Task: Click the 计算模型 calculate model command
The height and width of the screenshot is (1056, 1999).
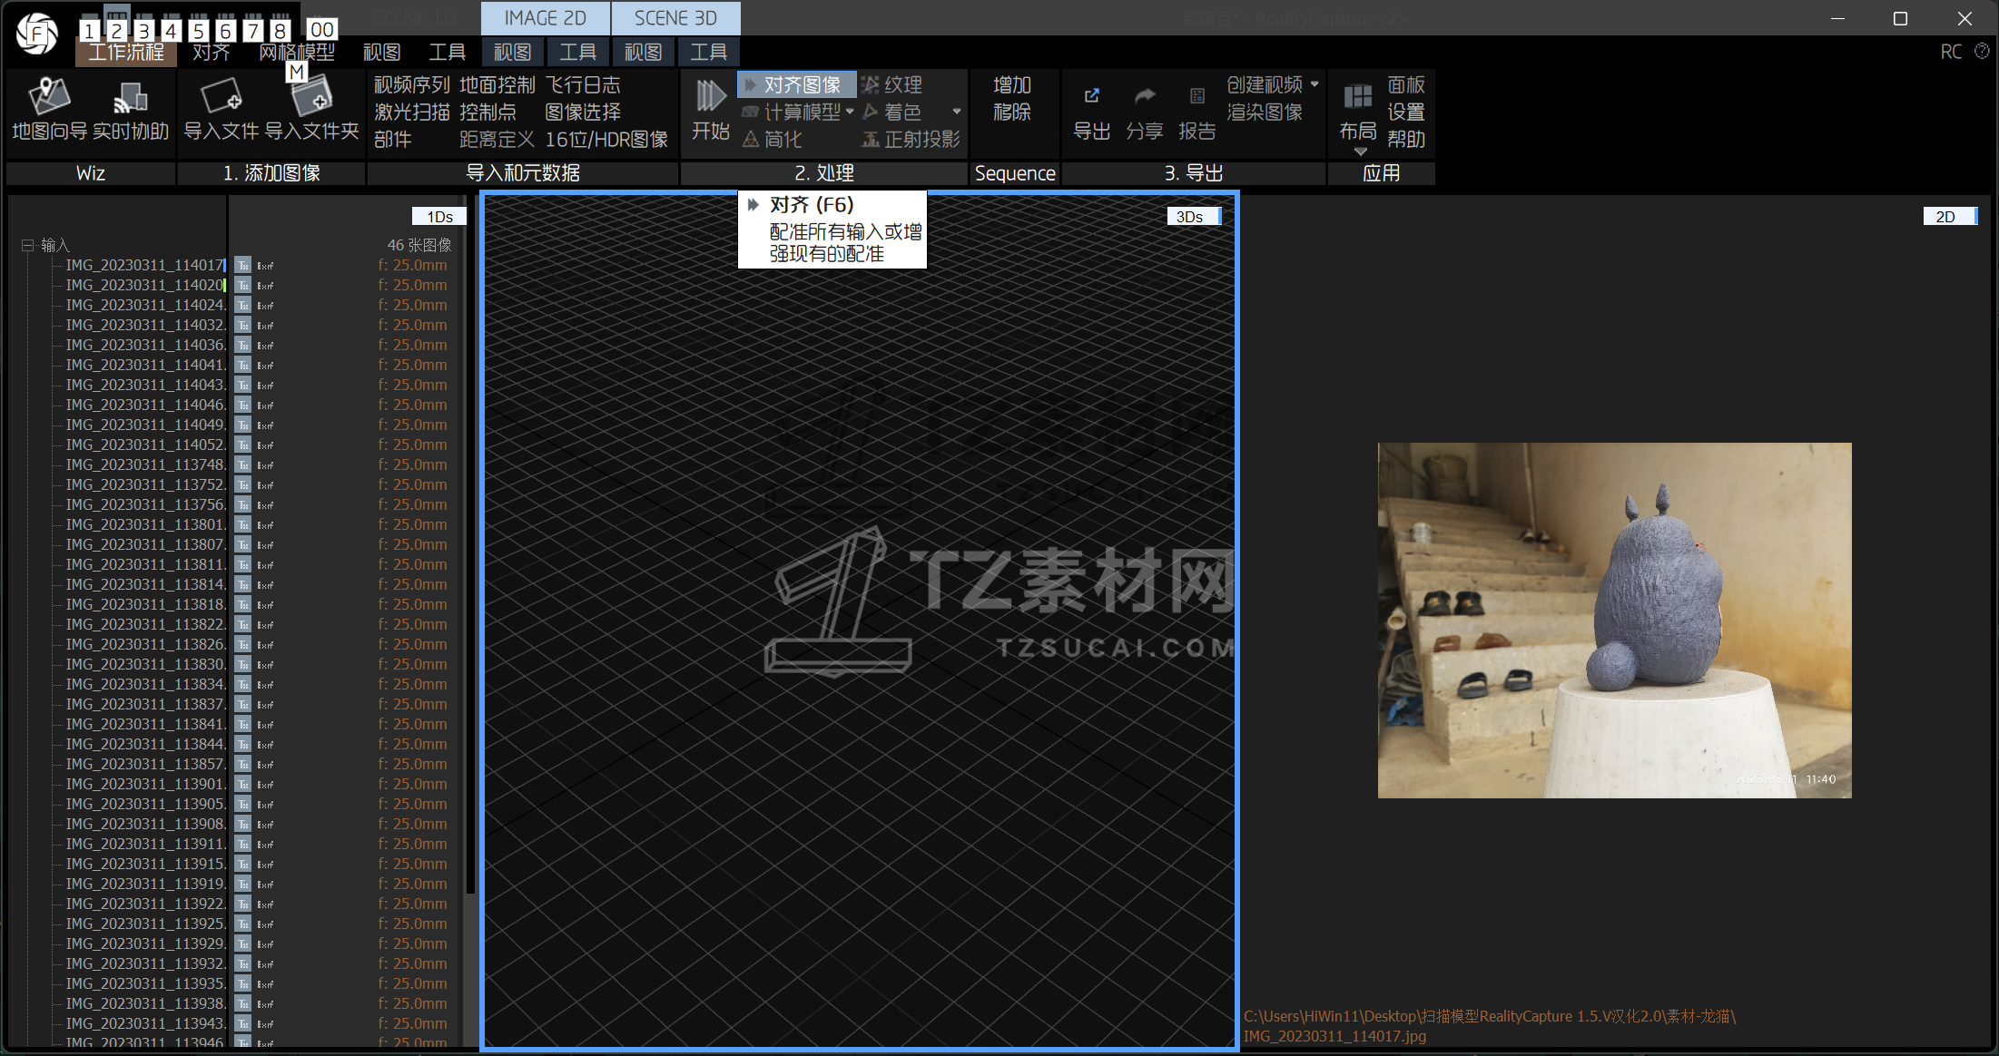Action: pyautogui.click(x=791, y=112)
